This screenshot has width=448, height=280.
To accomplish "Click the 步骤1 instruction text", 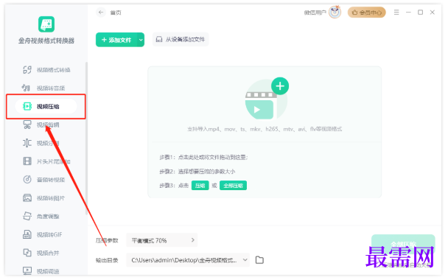I will click(x=203, y=158).
